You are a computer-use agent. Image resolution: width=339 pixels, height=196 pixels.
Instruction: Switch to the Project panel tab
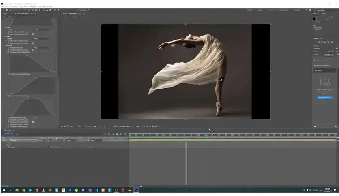(x=5, y=14)
